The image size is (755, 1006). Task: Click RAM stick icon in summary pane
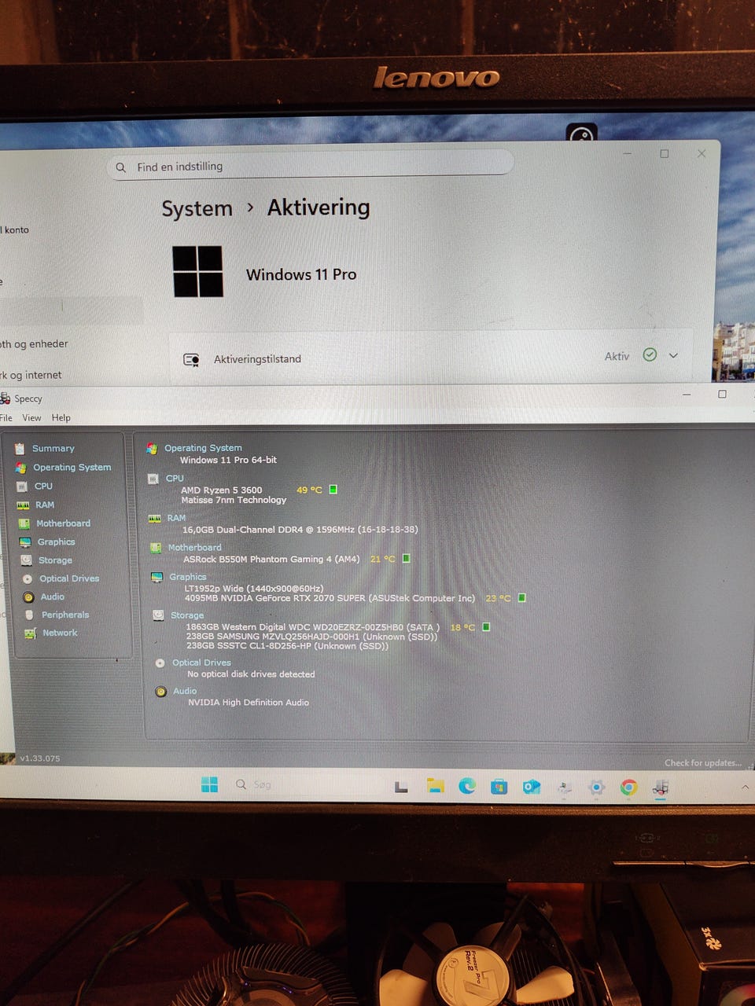[x=154, y=519]
